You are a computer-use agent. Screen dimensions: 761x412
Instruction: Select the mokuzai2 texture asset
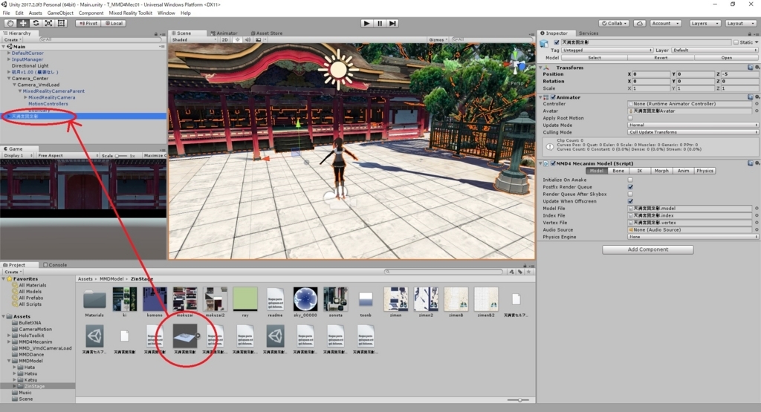[x=215, y=299]
